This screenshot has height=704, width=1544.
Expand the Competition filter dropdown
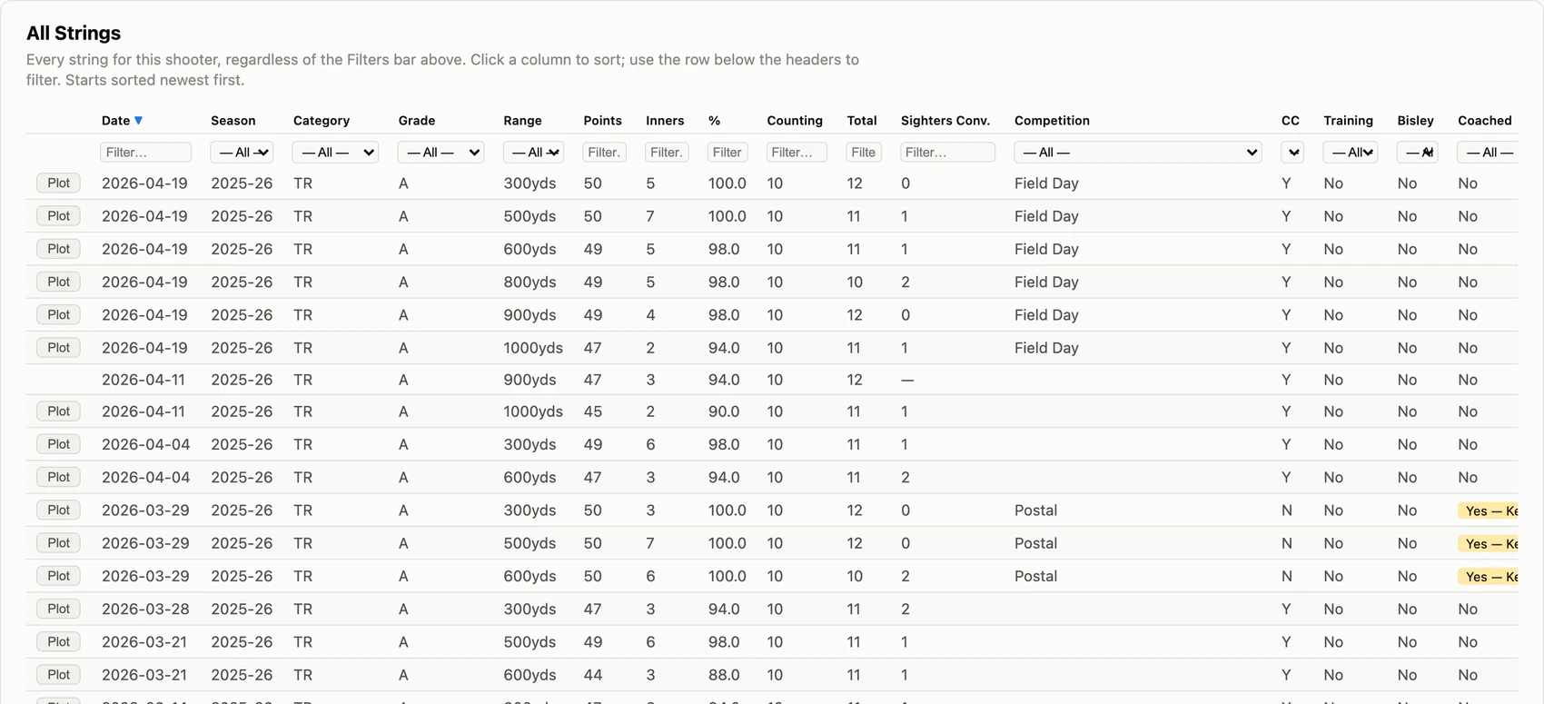point(1138,153)
